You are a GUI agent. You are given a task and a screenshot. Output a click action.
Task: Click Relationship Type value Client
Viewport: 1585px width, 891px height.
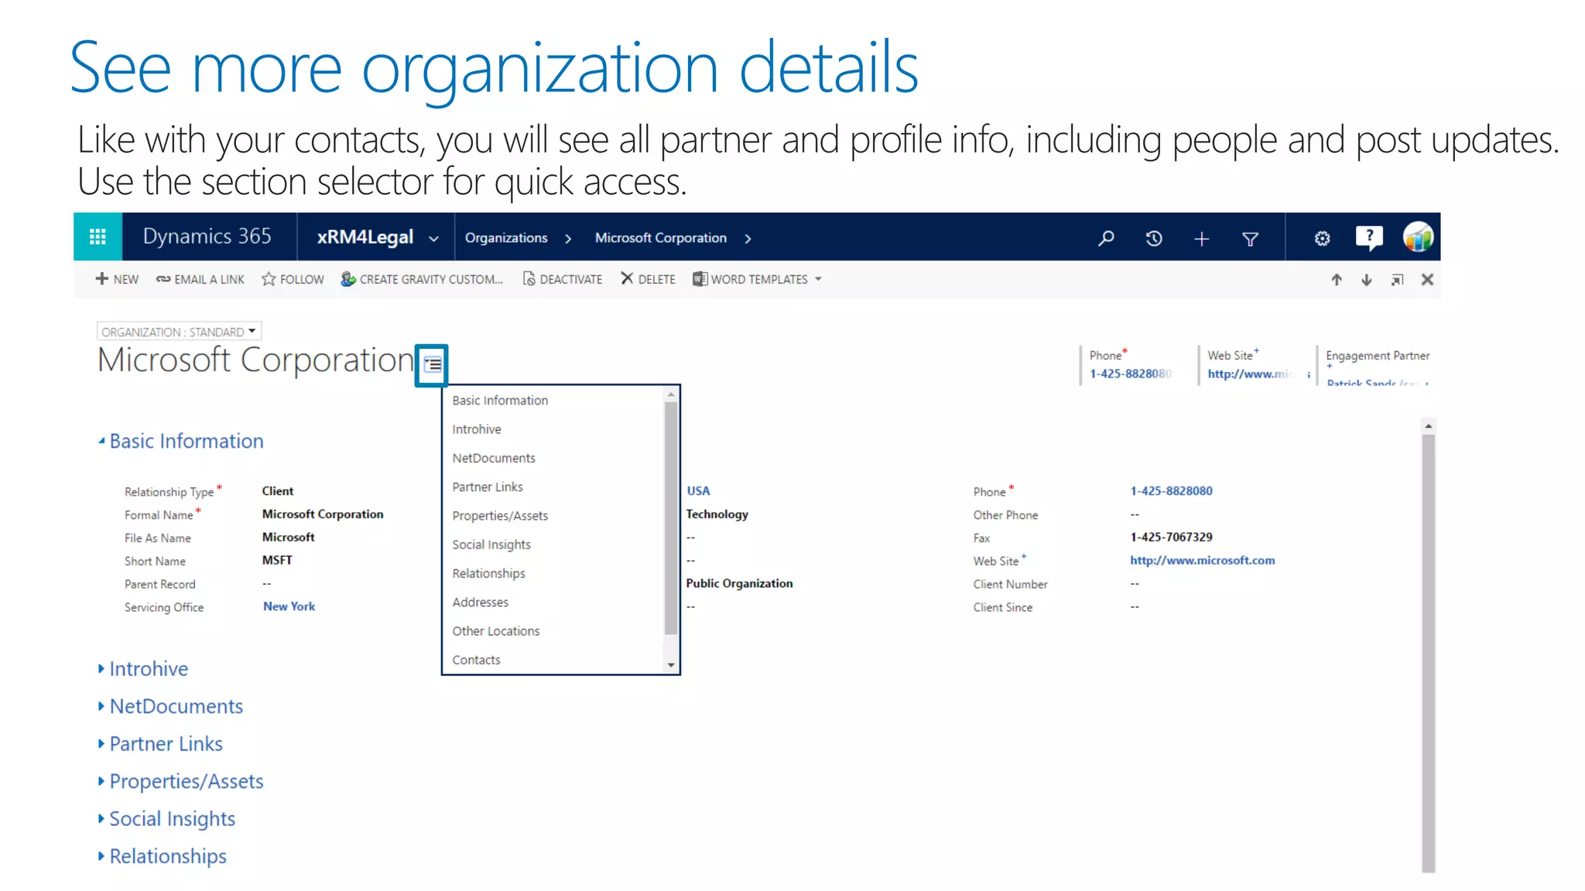[277, 491]
